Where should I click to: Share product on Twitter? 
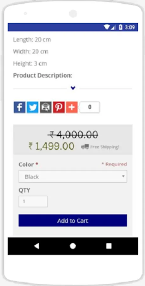click(33, 107)
